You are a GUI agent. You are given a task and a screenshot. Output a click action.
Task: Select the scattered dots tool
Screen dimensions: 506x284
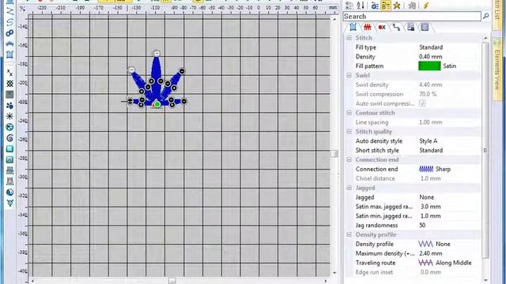pyautogui.click(x=9, y=105)
